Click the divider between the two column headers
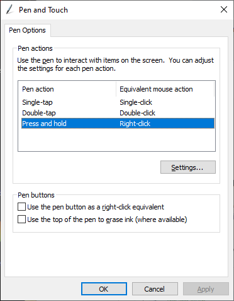Image resolution: width=234 pixels, height=301 pixels. [x=116, y=89]
